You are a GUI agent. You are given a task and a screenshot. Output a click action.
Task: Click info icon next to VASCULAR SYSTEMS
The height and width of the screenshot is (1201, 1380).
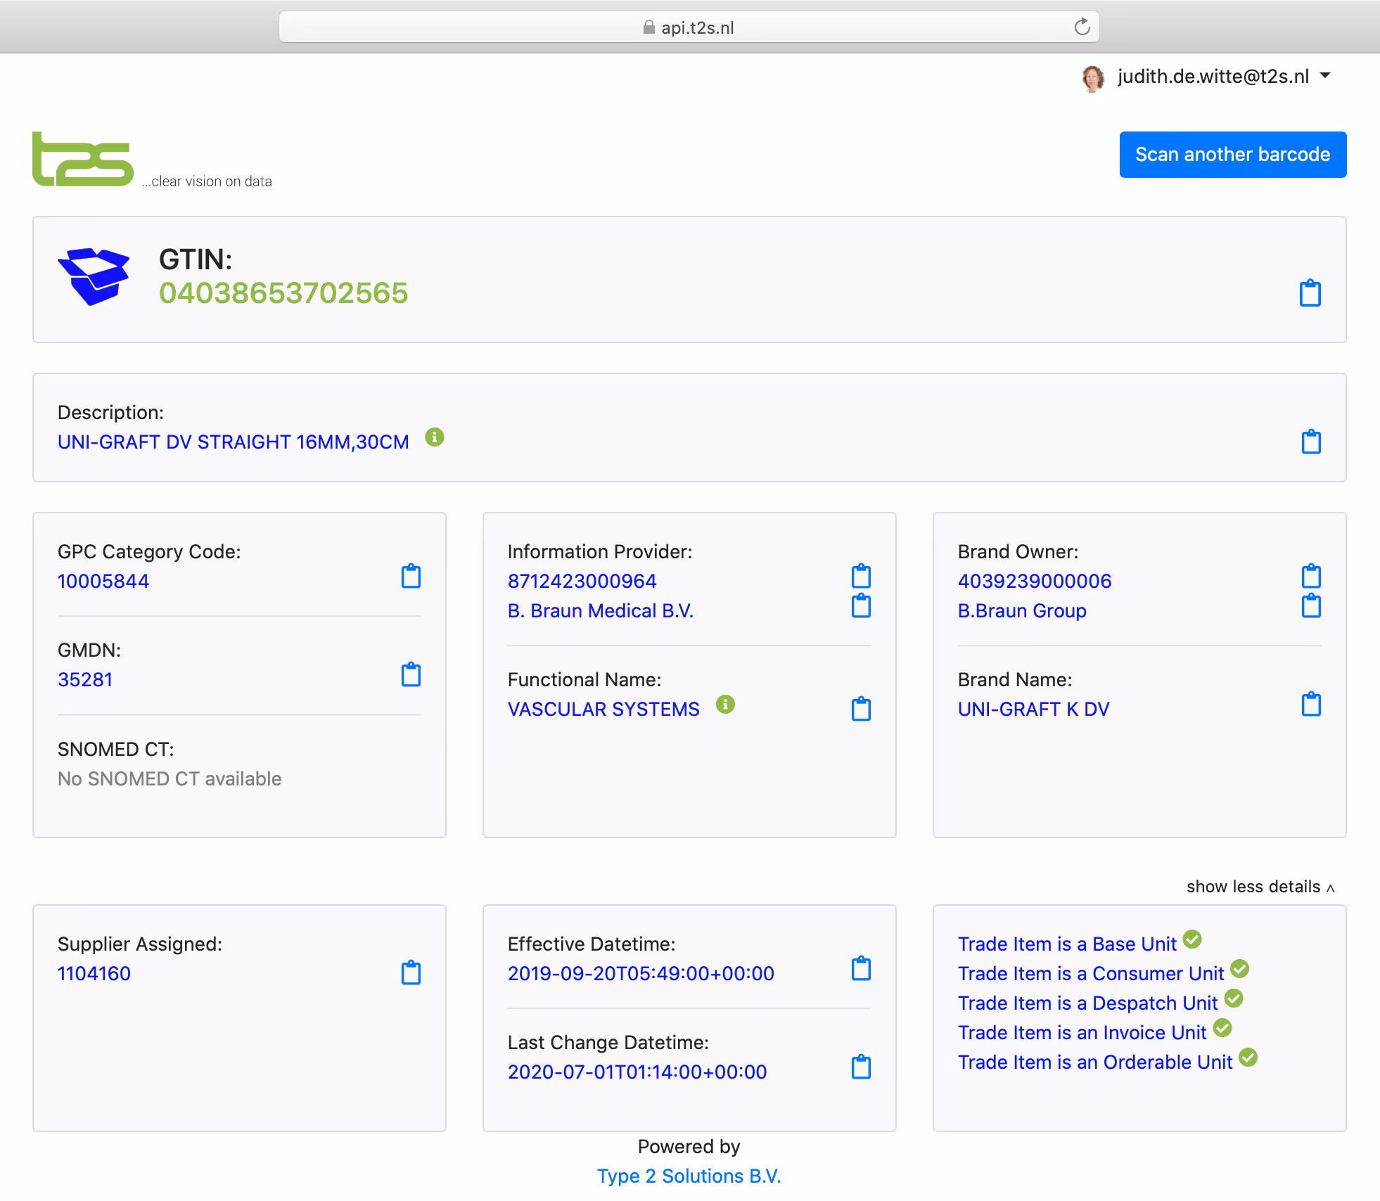(x=725, y=704)
